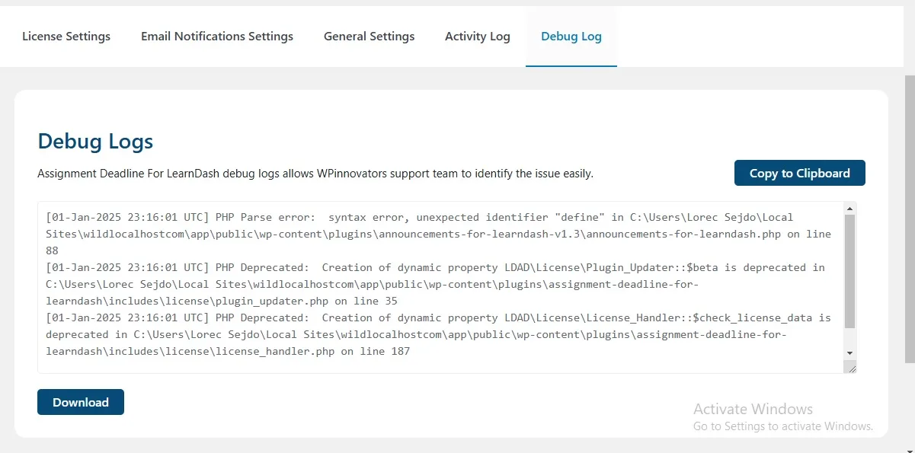This screenshot has height=453, width=915.
Task: Switch to the License Settings tab
Action: 66,36
